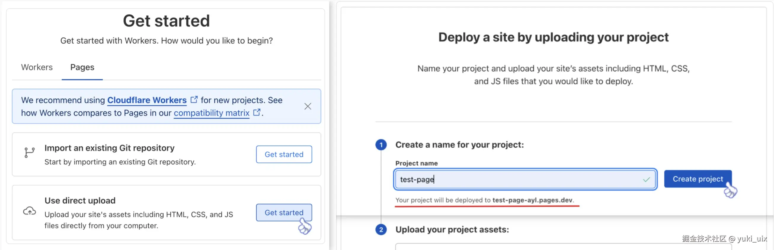Select the Pages tab
Image resolution: width=774 pixels, height=250 pixels.
tap(82, 67)
